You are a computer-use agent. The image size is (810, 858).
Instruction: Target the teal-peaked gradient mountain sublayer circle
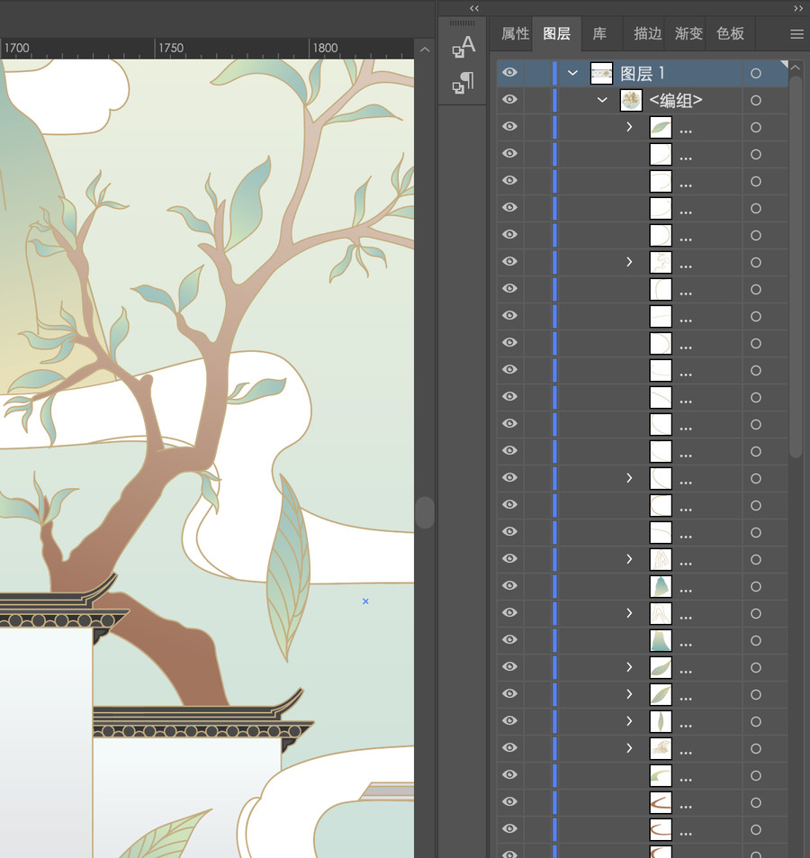756,586
